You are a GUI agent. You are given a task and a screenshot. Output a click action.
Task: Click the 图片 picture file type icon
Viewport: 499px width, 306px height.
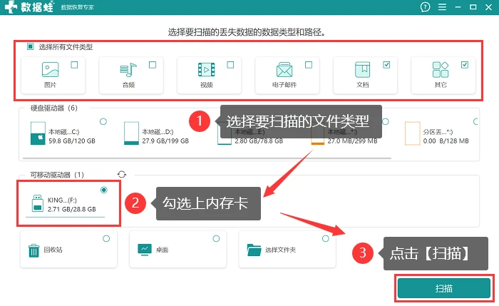[x=51, y=69]
